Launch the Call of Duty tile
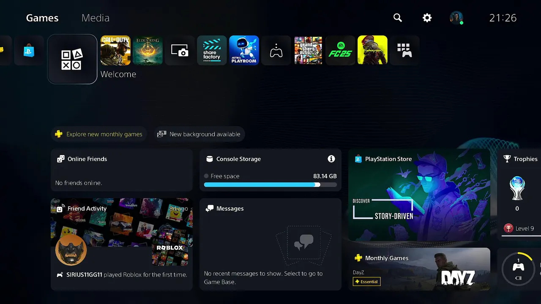Screen dimensions: 541x304 click(x=115, y=50)
